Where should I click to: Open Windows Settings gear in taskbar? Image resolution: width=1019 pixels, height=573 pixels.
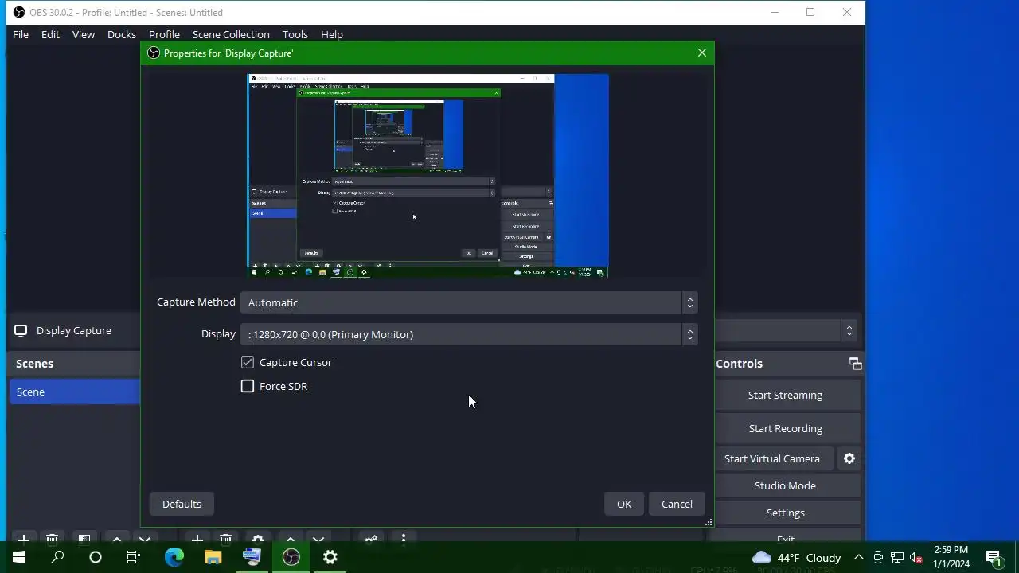tap(330, 557)
